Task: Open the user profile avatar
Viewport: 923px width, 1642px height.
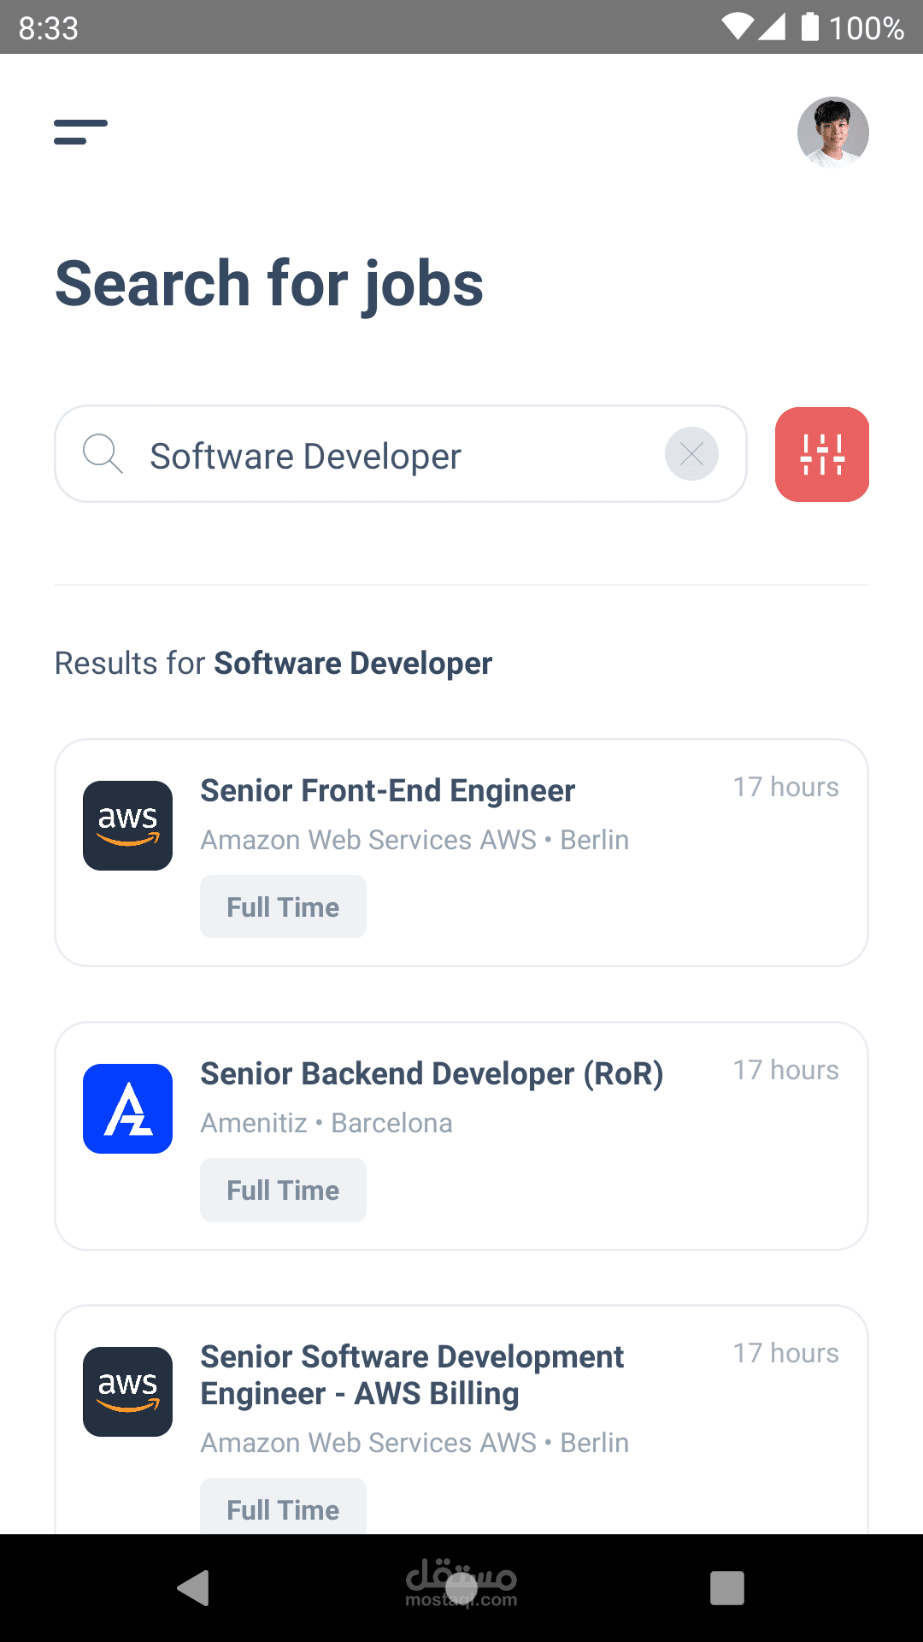Action: (x=833, y=133)
